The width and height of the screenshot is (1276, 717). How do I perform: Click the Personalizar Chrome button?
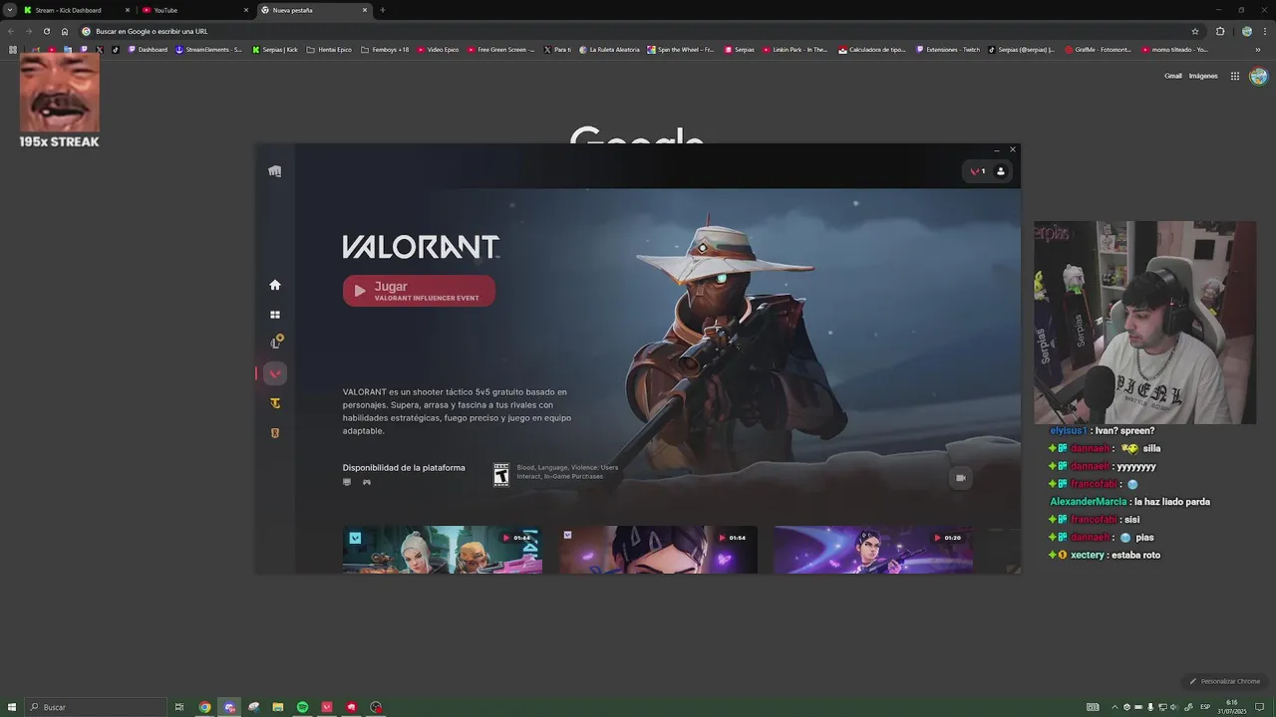click(x=1225, y=681)
